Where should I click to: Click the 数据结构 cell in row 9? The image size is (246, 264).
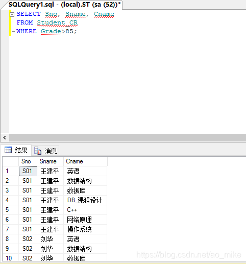coord(85,249)
